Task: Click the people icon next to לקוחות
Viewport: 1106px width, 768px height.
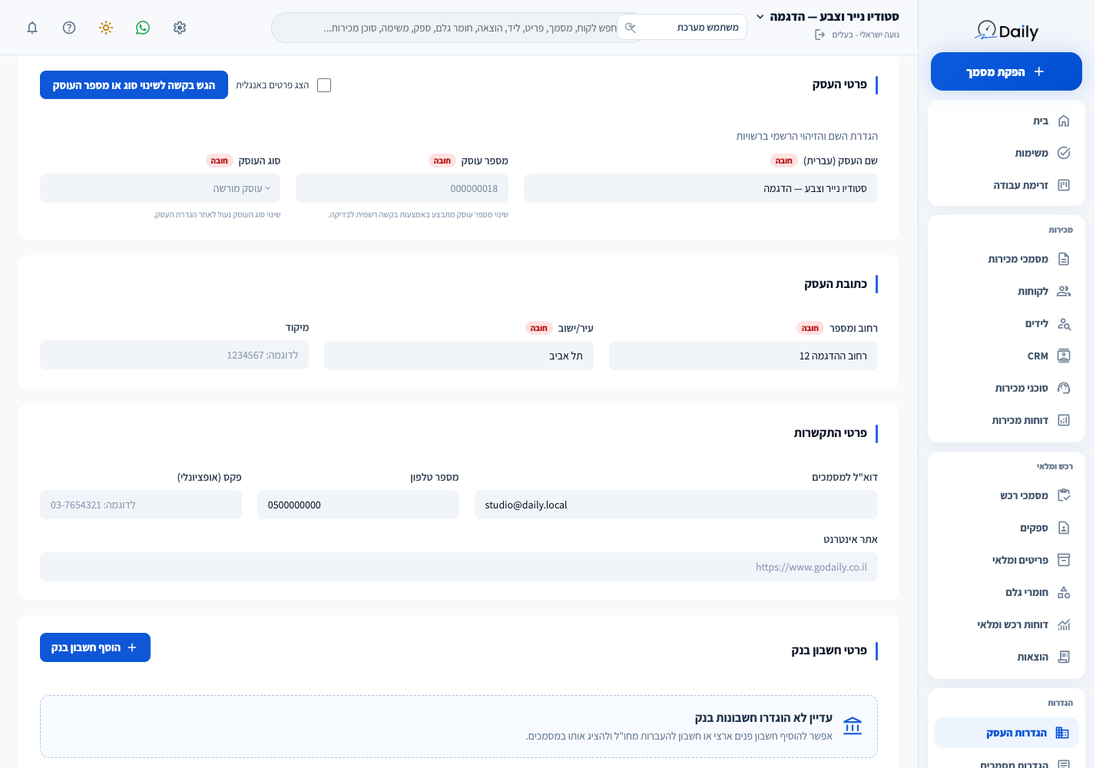Action: (1064, 291)
